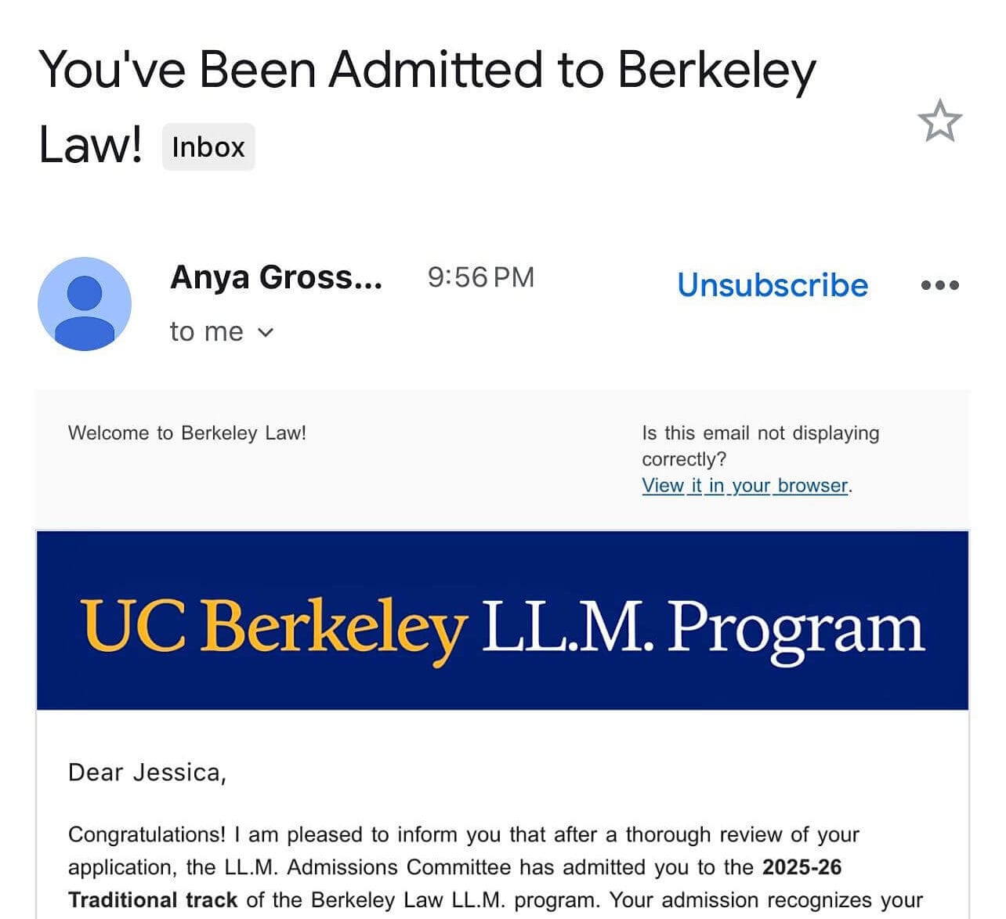Click the email subject heading
The image size is (1006, 919).
(427, 71)
